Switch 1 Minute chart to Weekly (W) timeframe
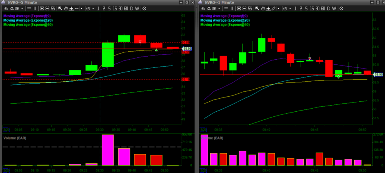This screenshot has width=385, height=173. 334,8
